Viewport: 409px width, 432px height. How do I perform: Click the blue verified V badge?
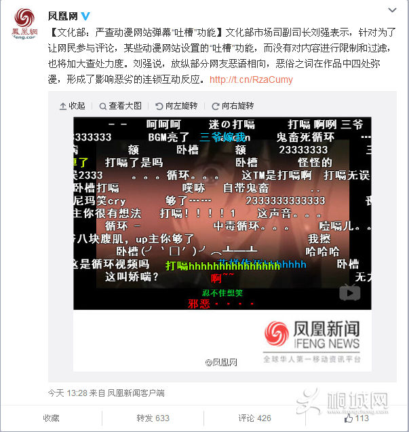[85, 16]
